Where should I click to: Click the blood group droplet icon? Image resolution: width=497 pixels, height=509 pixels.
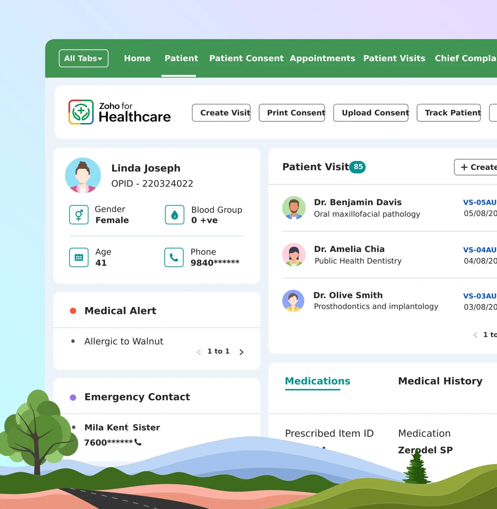pos(174,215)
